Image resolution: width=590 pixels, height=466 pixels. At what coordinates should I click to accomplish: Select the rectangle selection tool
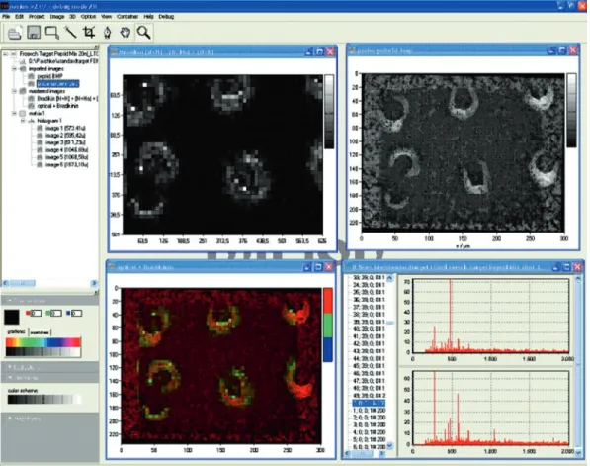(52, 33)
